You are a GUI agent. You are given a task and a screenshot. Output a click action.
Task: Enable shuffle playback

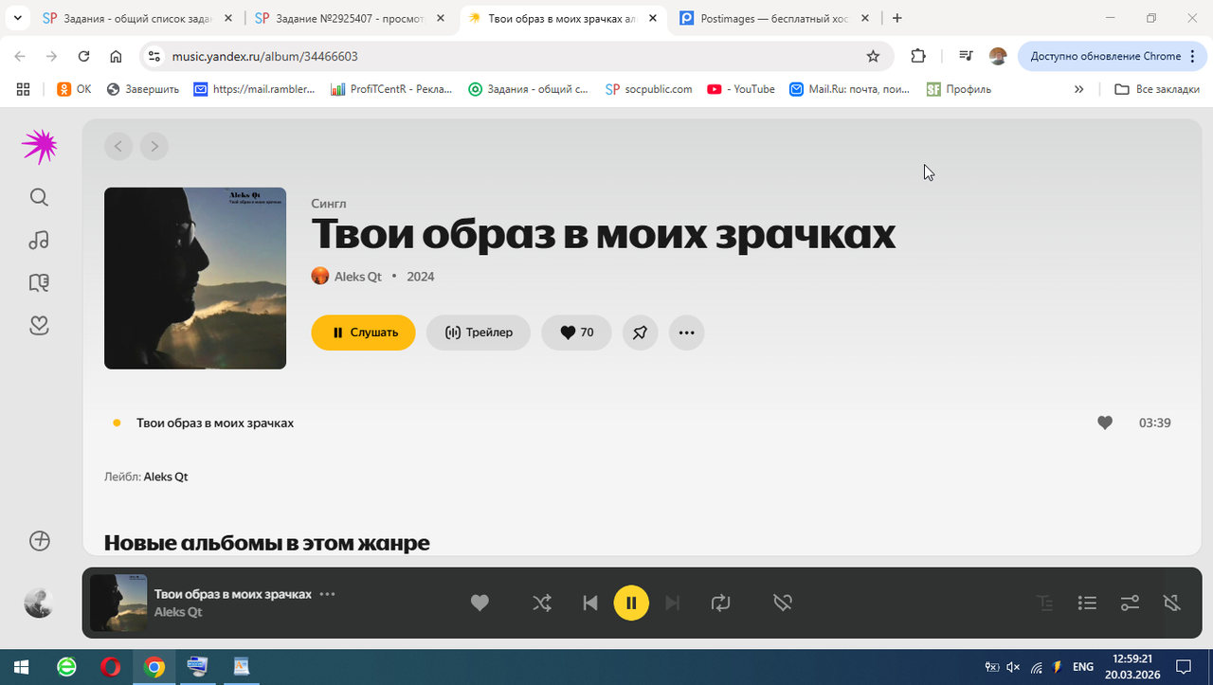(541, 603)
